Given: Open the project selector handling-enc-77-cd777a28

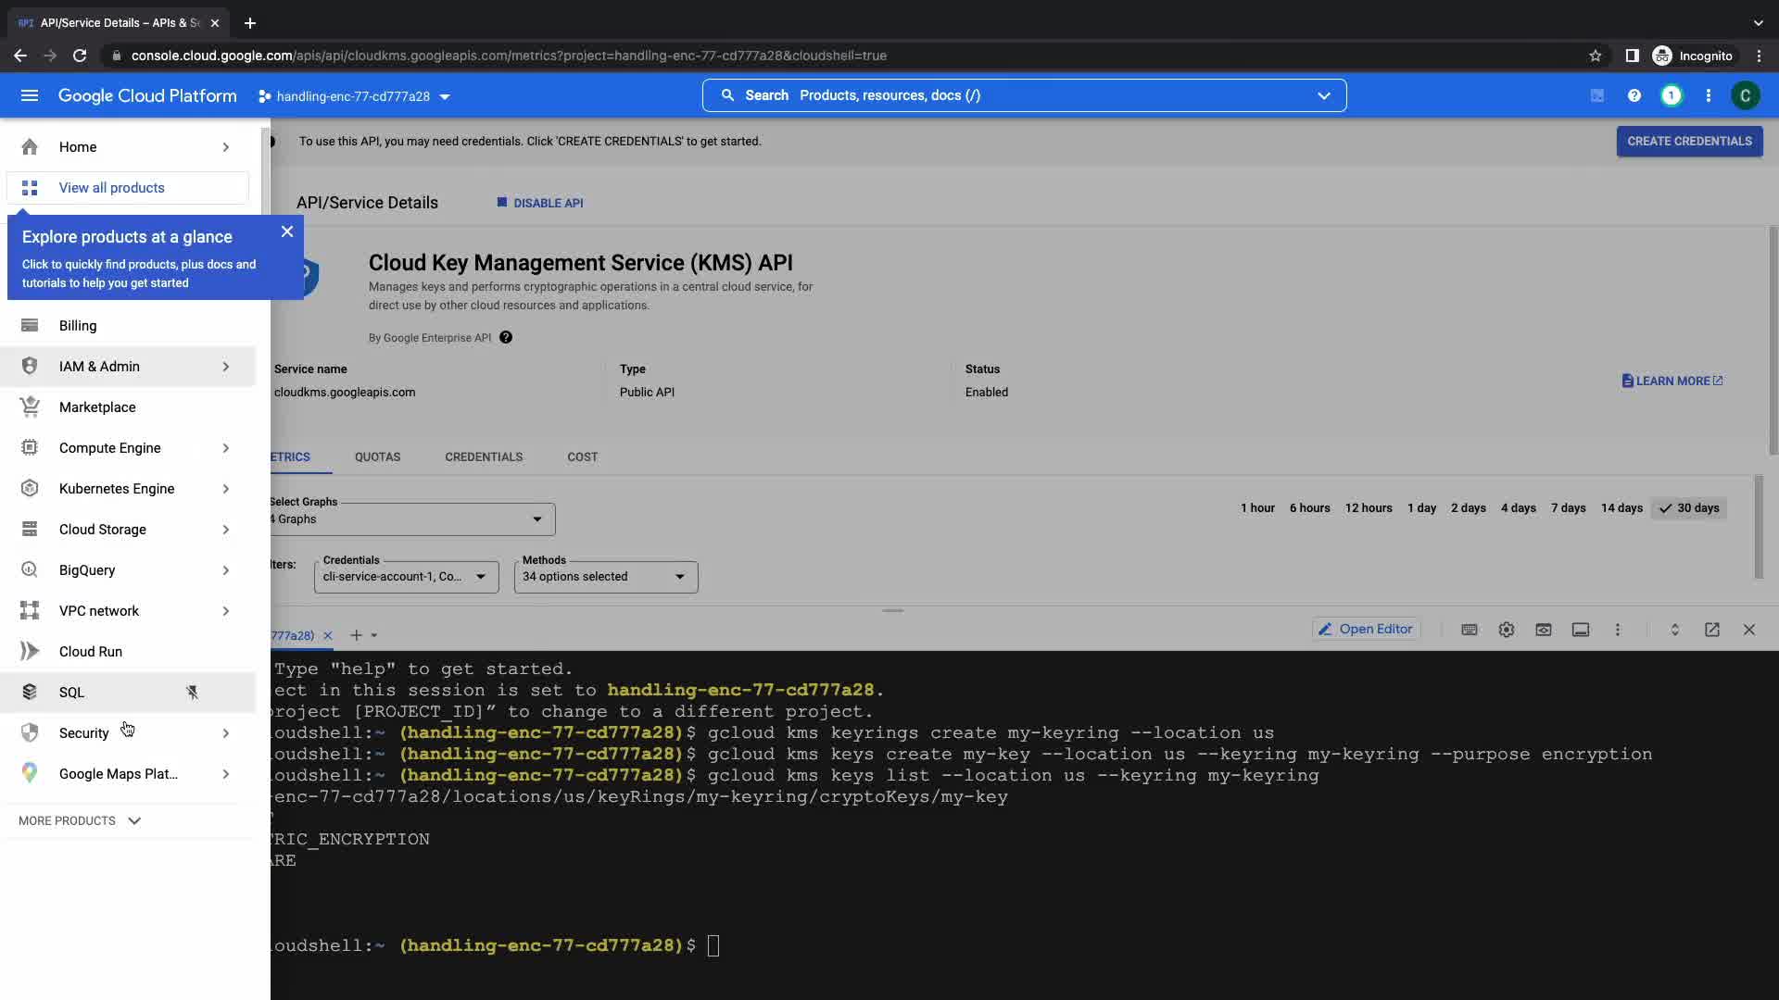Looking at the screenshot, I should click(354, 96).
